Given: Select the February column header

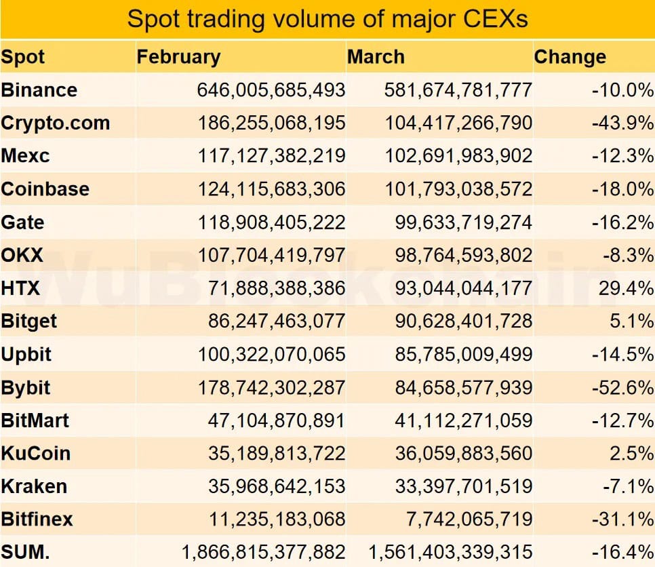Looking at the screenshot, I should (x=178, y=57).
